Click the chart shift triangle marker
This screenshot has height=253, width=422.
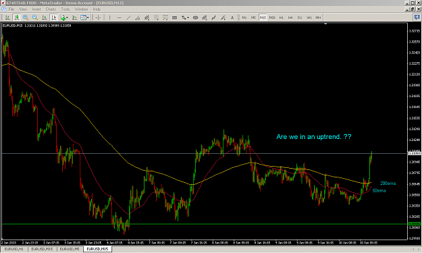coord(325,24)
